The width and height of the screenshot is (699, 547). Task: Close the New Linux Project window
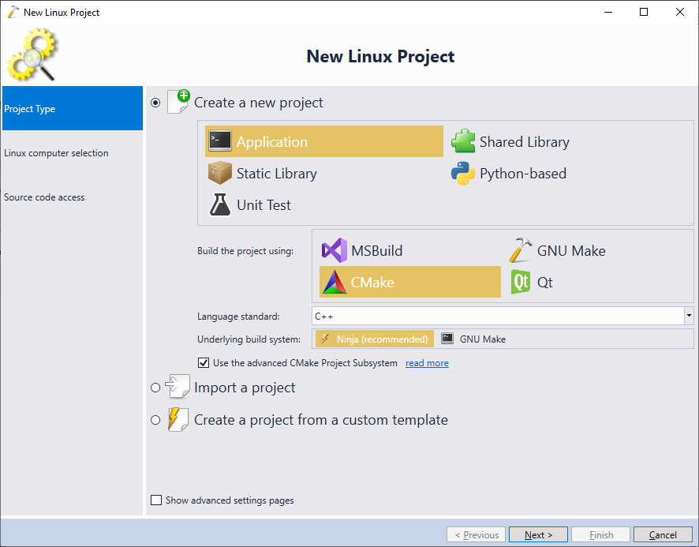click(x=680, y=12)
